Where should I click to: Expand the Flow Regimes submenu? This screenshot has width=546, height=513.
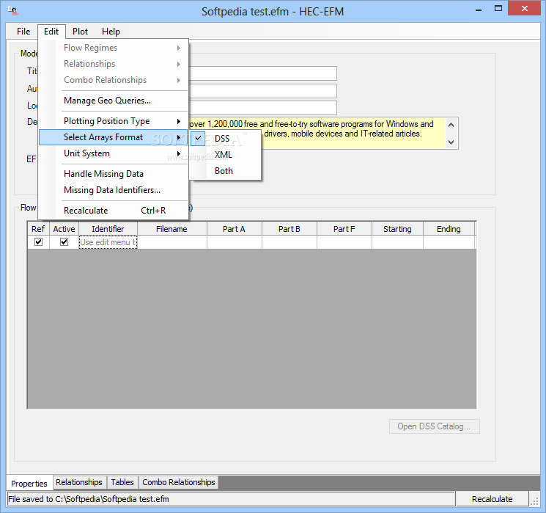click(x=114, y=48)
